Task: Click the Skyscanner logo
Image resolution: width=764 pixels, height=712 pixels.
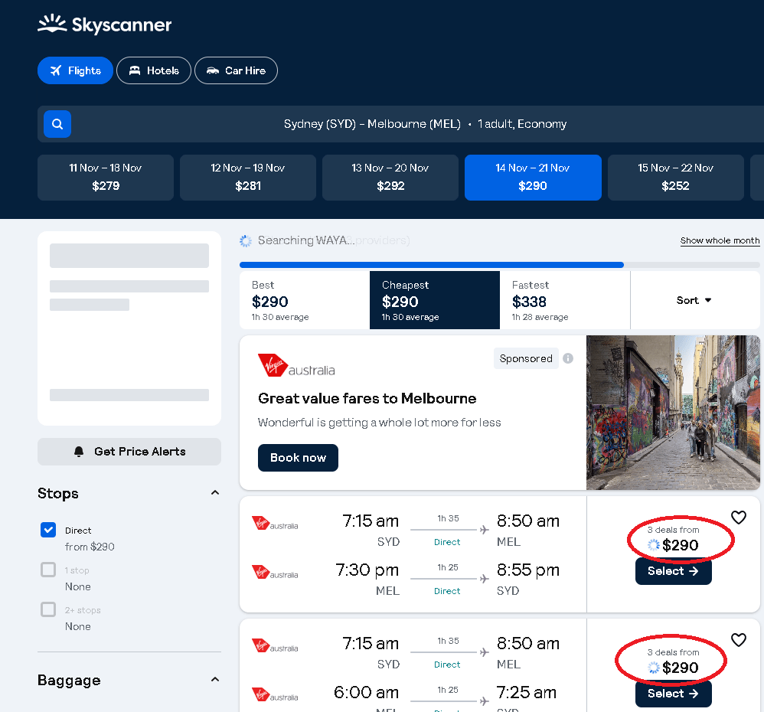Action: click(x=105, y=24)
